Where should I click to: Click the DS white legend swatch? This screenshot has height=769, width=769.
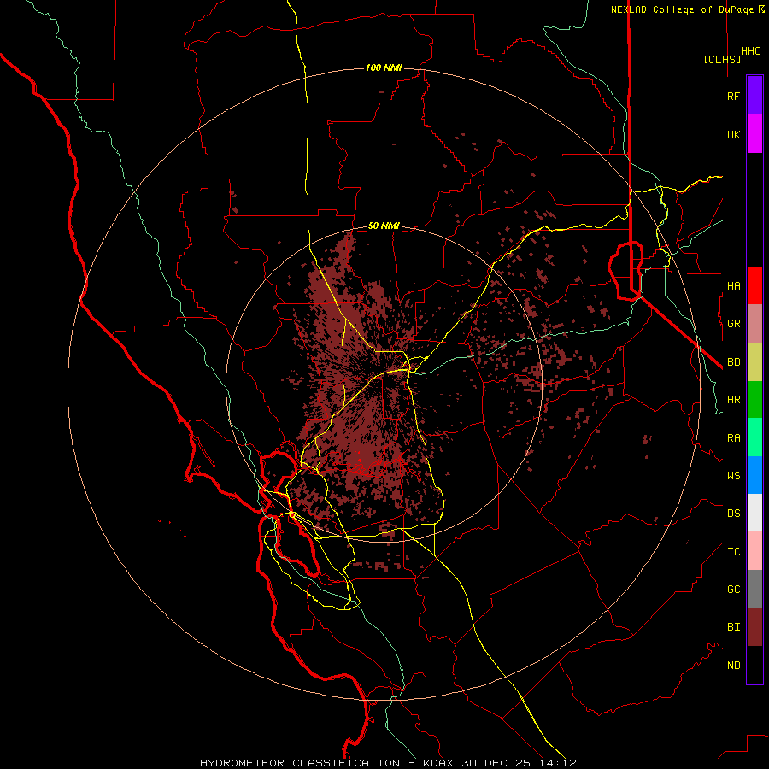pyautogui.click(x=754, y=513)
